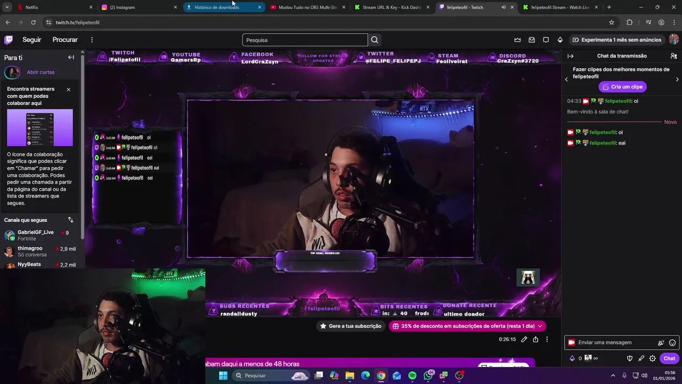Click the Bits diamond icon in top bar
The image size is (682, 384).
[x=560, y=40]
